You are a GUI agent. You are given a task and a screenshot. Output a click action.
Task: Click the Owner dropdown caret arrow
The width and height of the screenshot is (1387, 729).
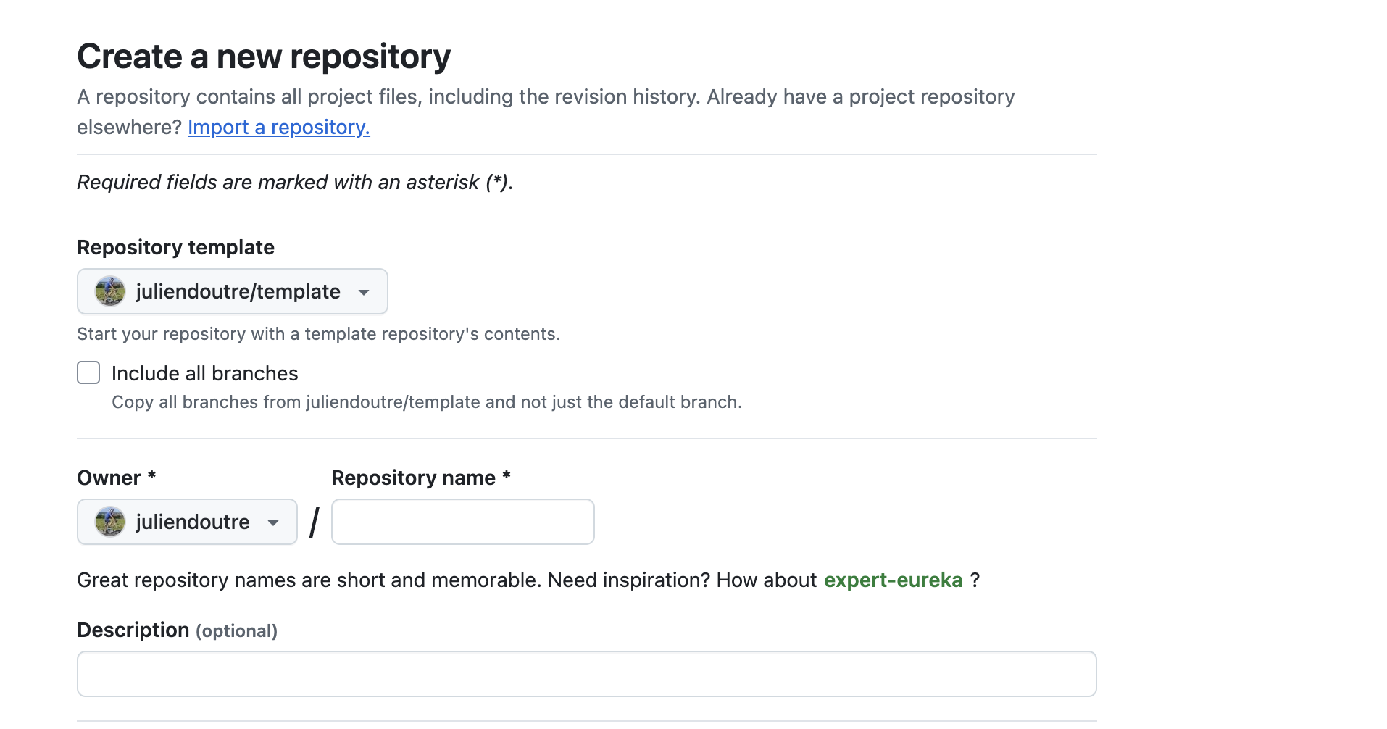tap(273, 523)
